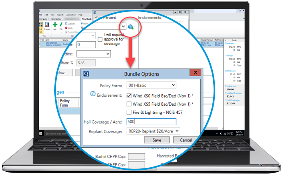Switch to the New Quote 2 tab
Screen dimensions: 283x177
click(57, 19)
